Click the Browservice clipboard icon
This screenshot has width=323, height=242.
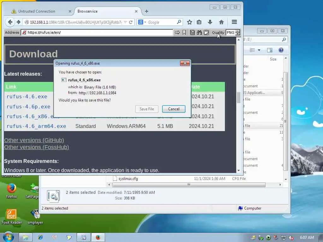click(x=206, y=32)
